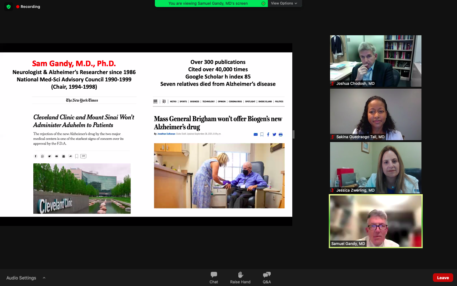This screenshot has height=286, width=457.
Task: Click the email envelope icon on Globe article
Action: tap(255, 134)
